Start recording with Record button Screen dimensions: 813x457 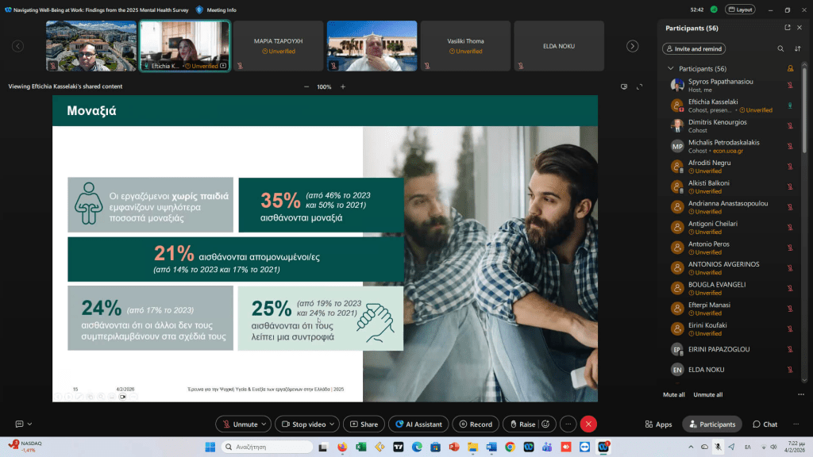476,424
